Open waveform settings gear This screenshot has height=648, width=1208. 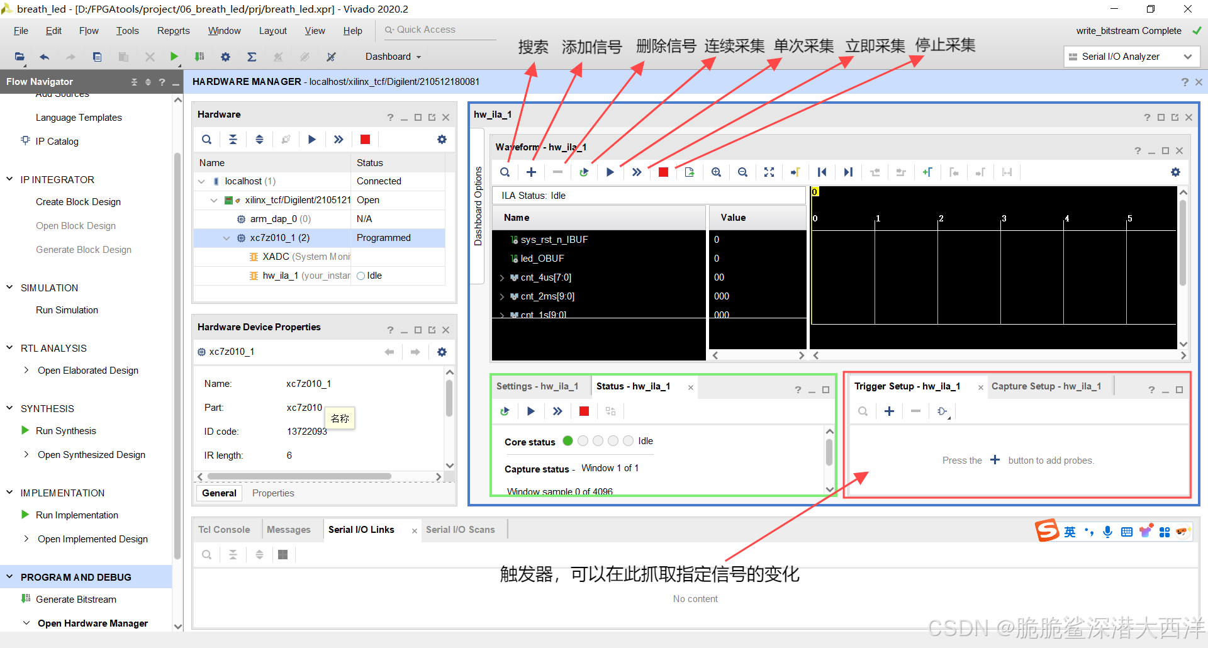[x=1175, y=172]
